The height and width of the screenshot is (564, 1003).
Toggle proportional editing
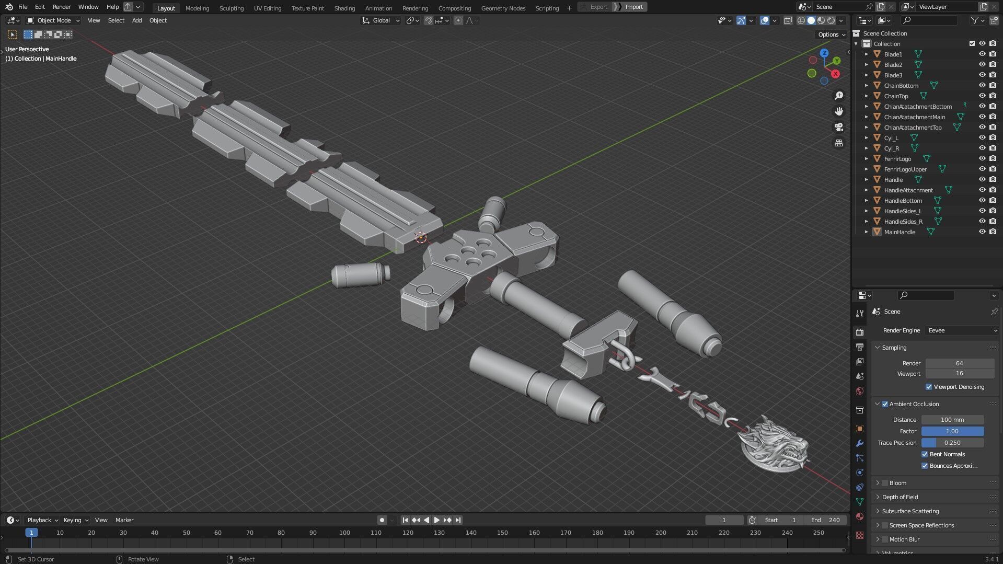pos(458,20)
